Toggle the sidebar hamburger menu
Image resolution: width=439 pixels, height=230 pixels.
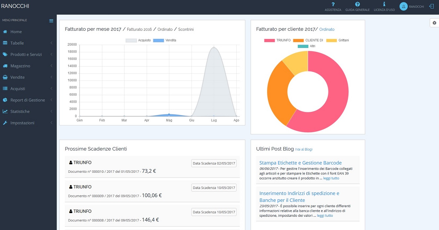[51, 21]
